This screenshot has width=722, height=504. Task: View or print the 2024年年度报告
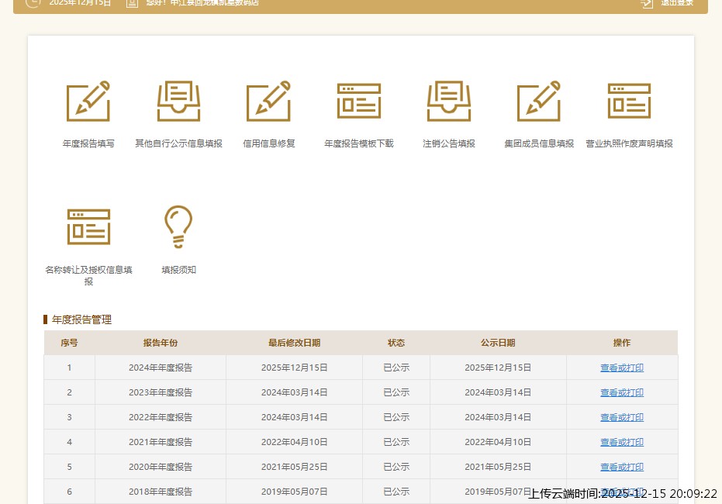[621, 368]
